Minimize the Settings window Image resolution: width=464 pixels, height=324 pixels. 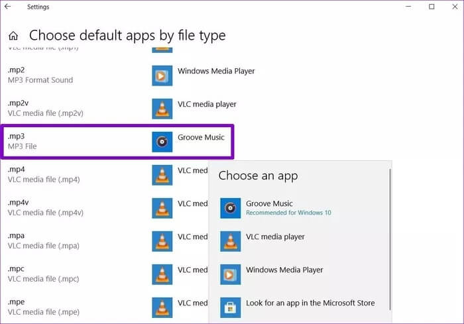(408, 7)
